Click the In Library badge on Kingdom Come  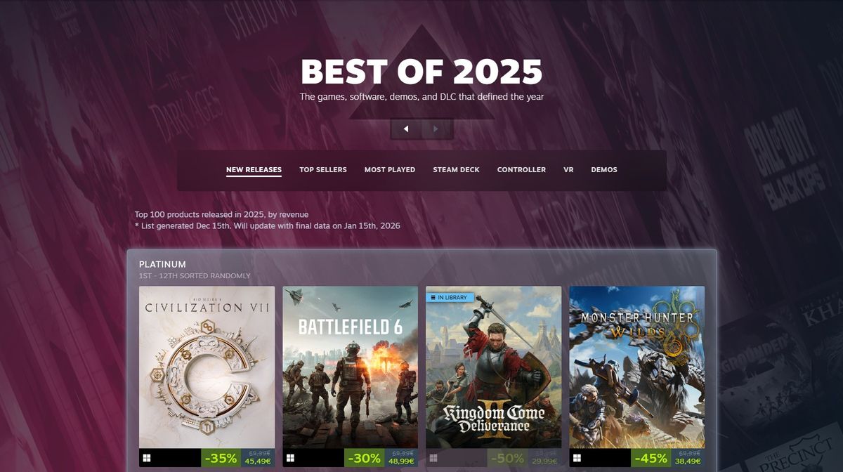[x=449, y=297]
